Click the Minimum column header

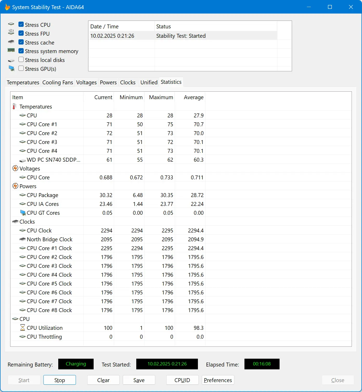click(129, 97)
